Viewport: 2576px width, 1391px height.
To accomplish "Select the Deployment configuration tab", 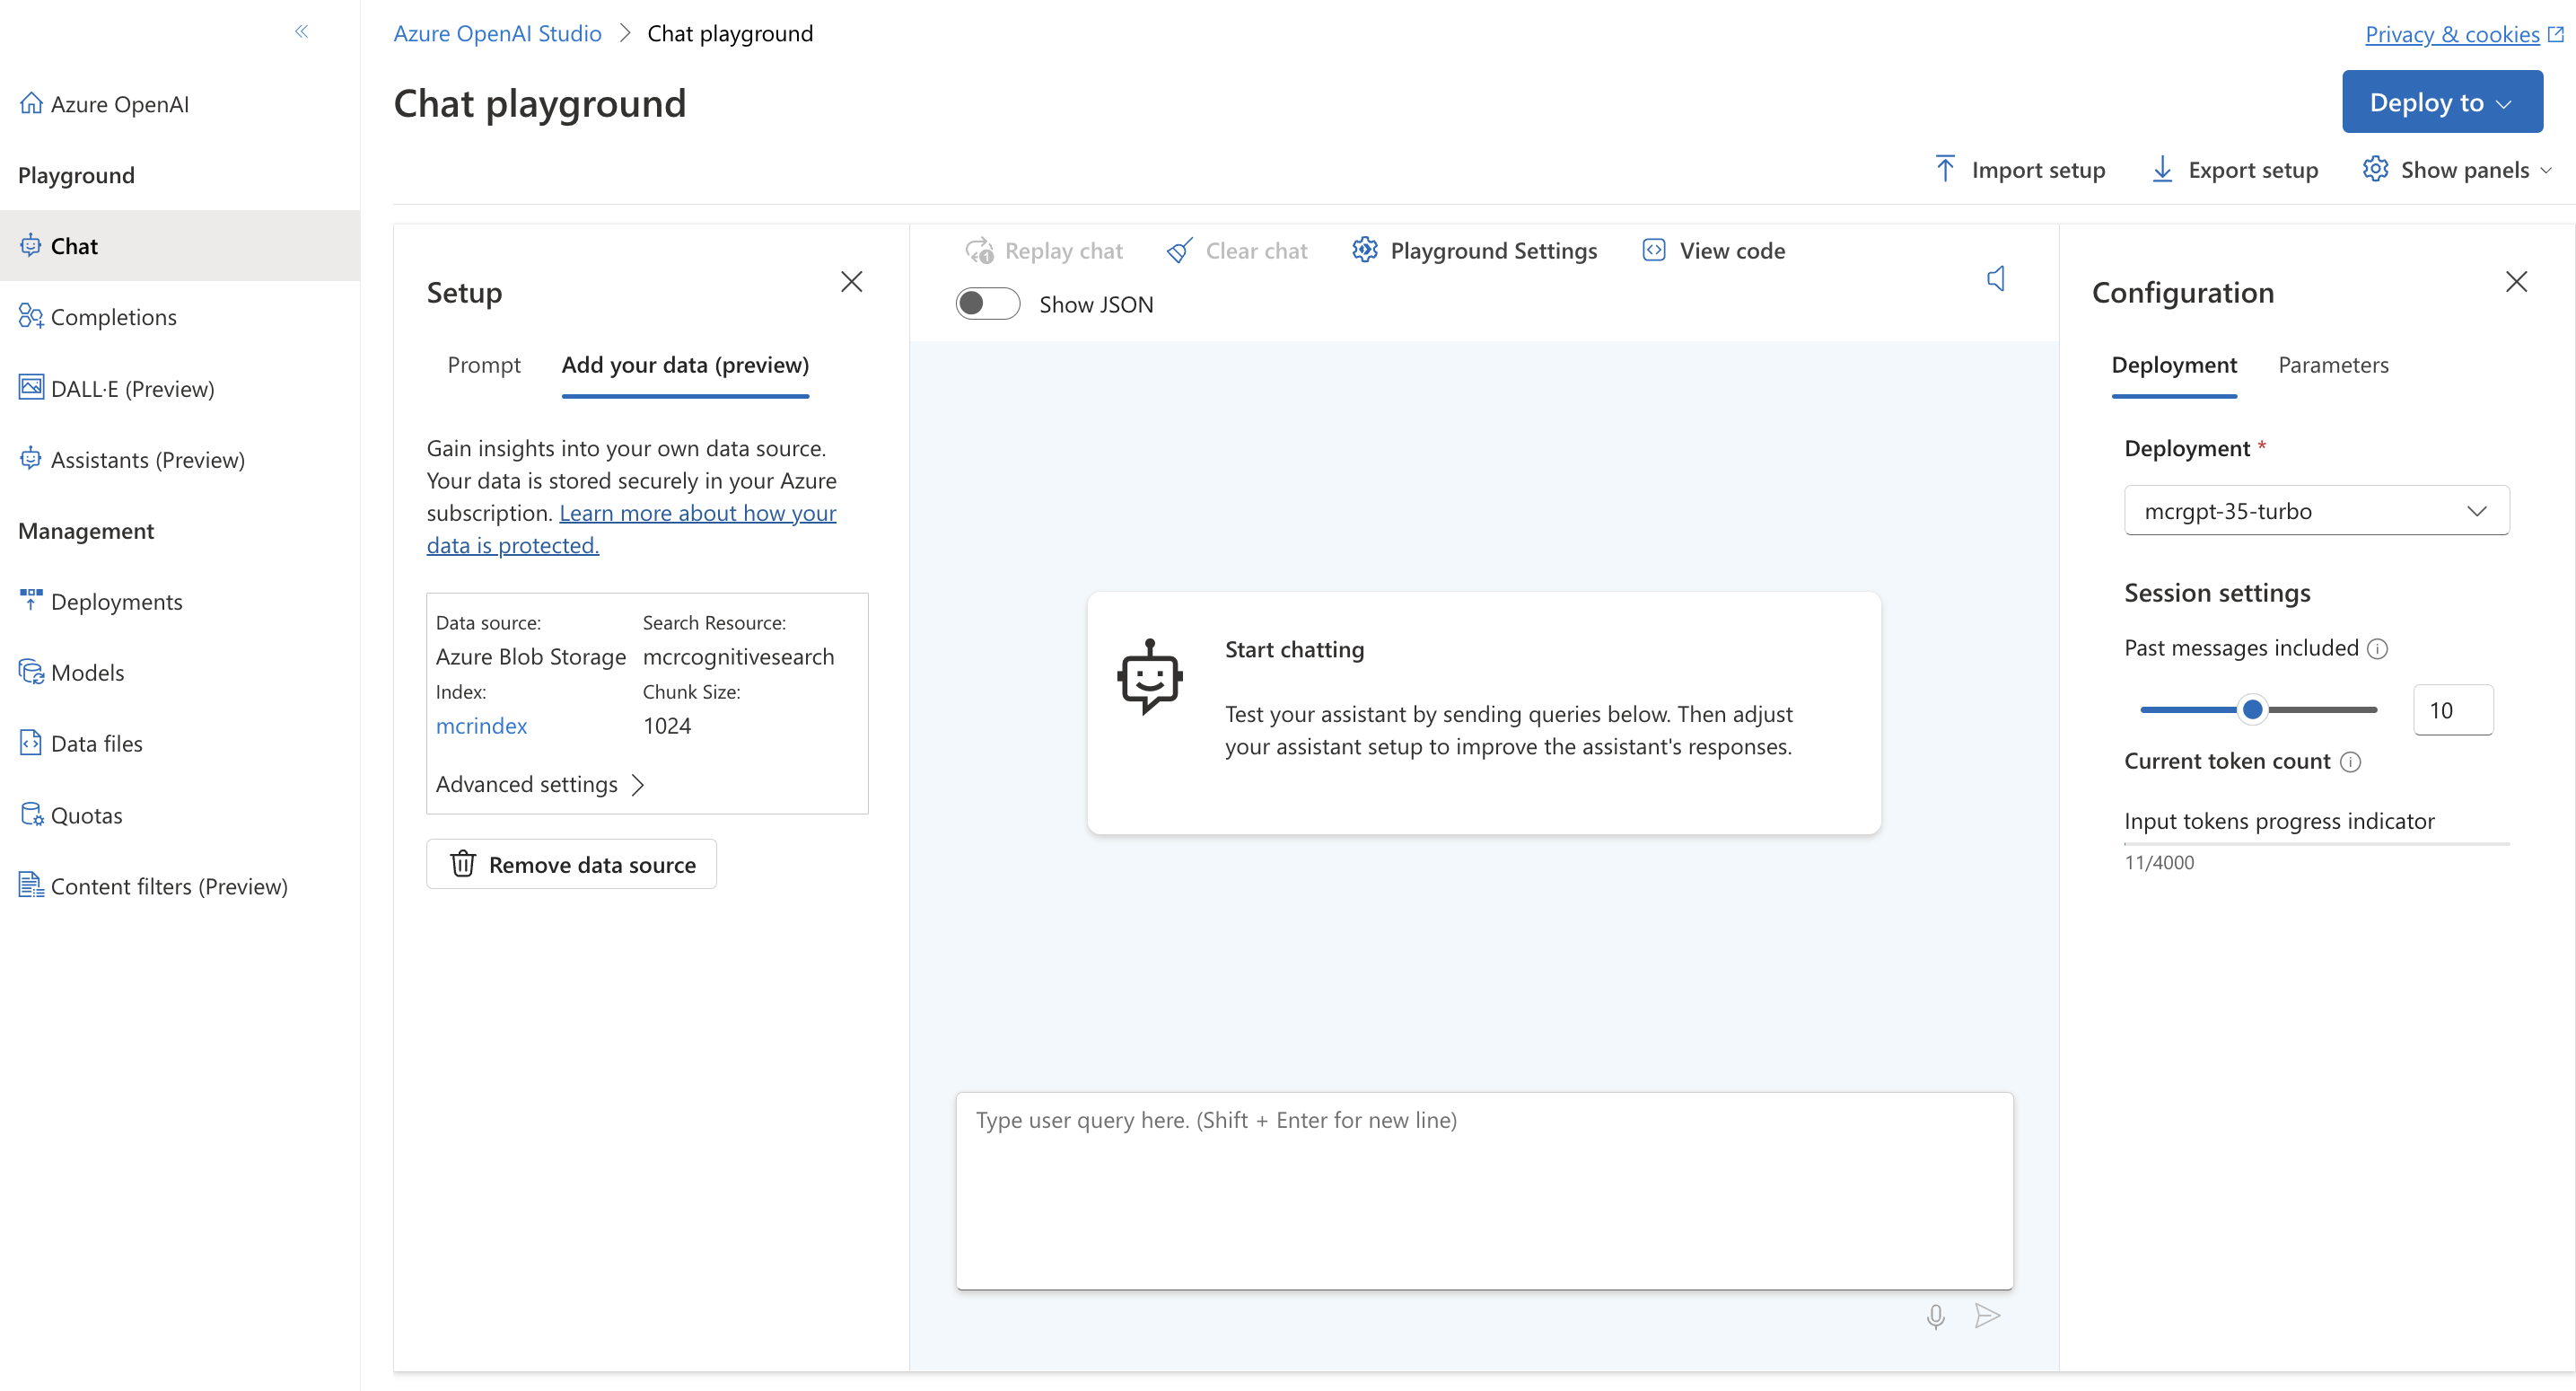I will pyautogui.click(x=2174, y=365).
